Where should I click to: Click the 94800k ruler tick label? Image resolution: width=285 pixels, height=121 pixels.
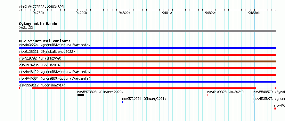point(125,13)
